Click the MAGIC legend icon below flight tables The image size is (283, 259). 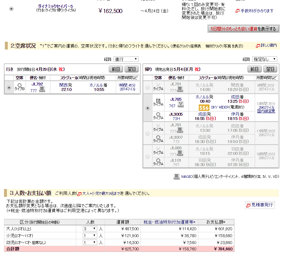click(x=177, y=176)
